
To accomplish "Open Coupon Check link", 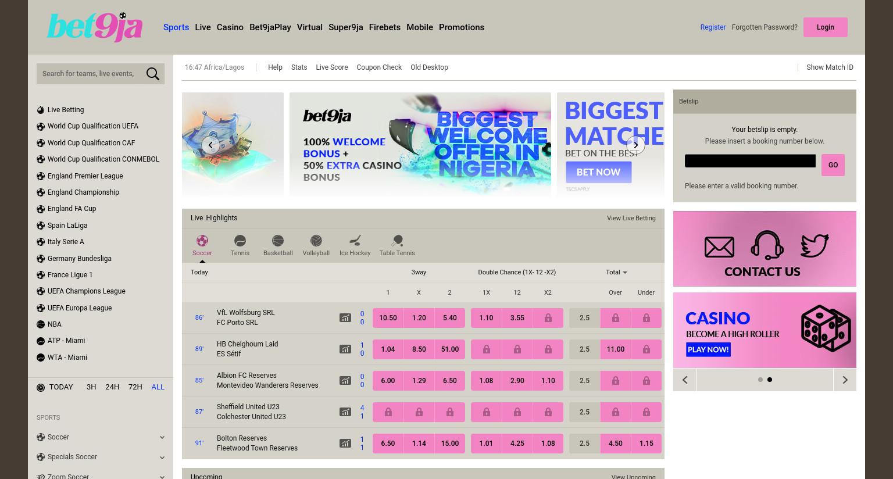I will click(x=379, y=67).
